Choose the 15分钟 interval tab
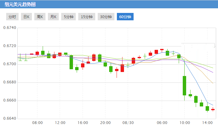The width and height of the screenshot is (218, 128). 87,17
